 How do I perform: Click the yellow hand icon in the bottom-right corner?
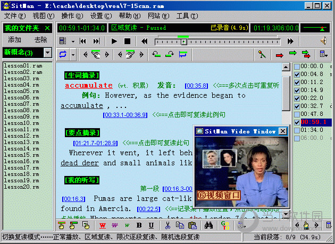[x=306, y=225]
